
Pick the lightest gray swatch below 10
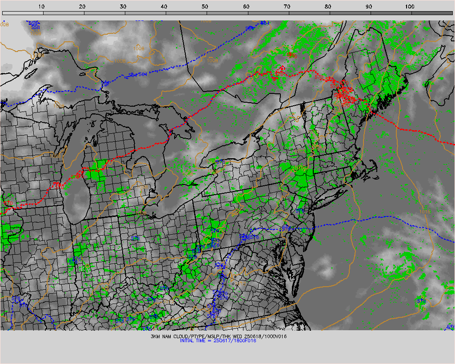click(x=23, y=13)
